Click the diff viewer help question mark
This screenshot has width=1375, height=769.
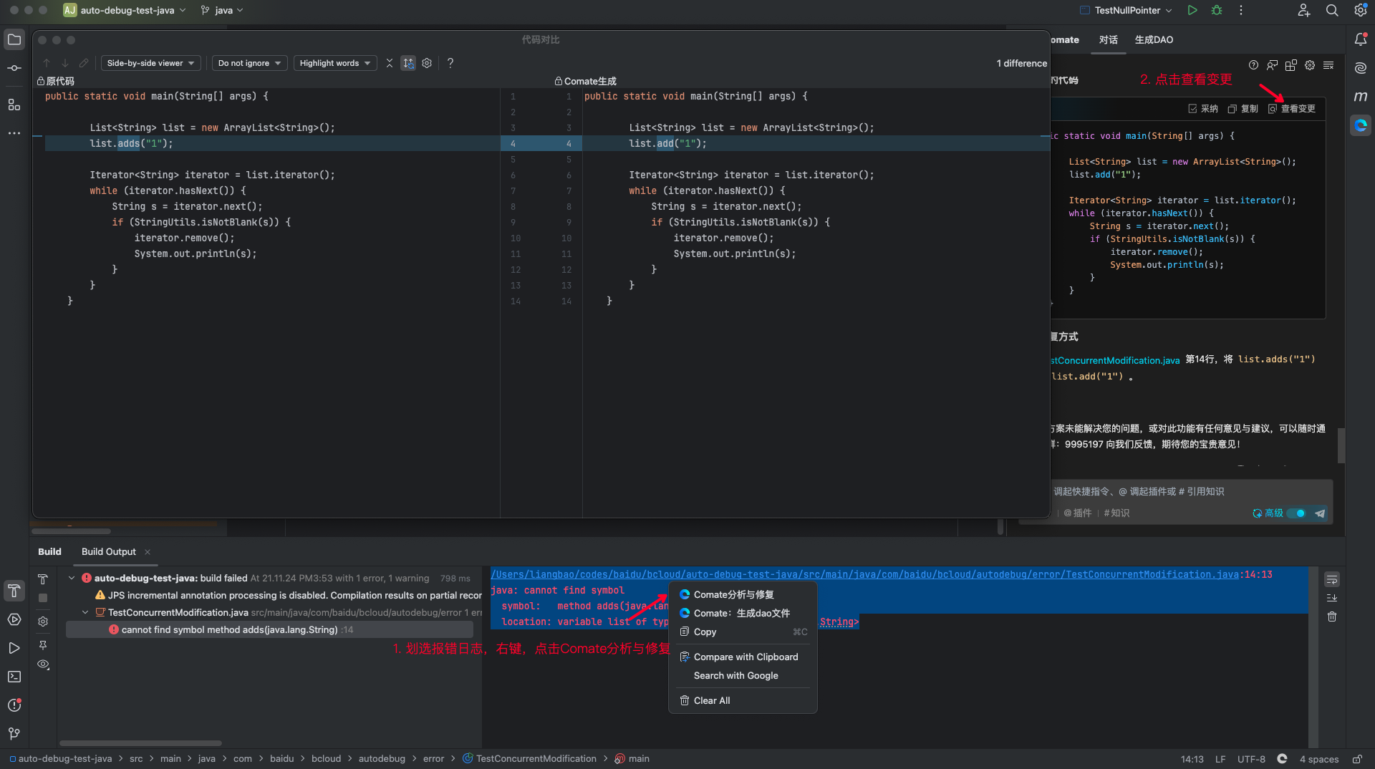pyautogui.click(x=450, y=63)
